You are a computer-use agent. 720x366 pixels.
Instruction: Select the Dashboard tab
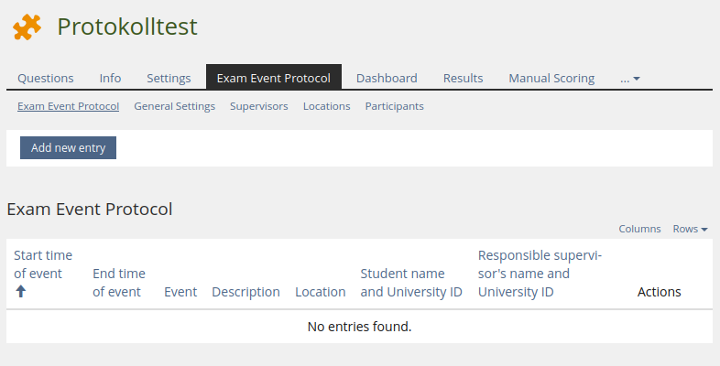coord(387,79)
